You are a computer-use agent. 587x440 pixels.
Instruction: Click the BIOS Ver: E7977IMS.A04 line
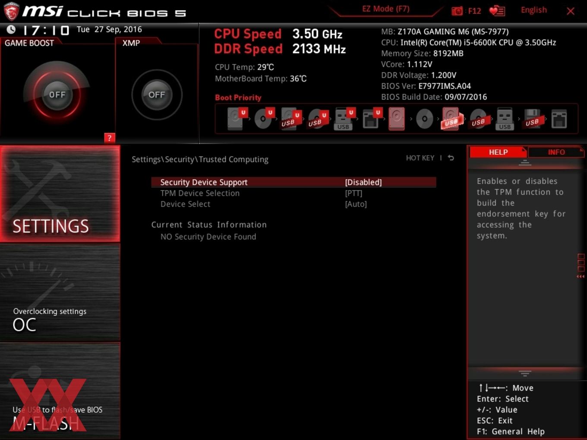click(x=426, y=86)
